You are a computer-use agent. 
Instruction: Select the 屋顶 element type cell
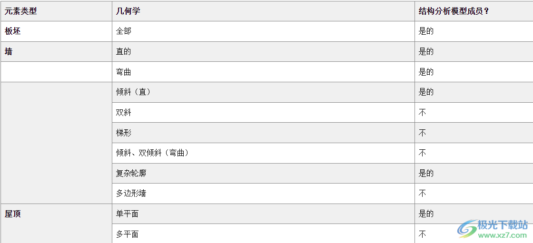(13, 214)
